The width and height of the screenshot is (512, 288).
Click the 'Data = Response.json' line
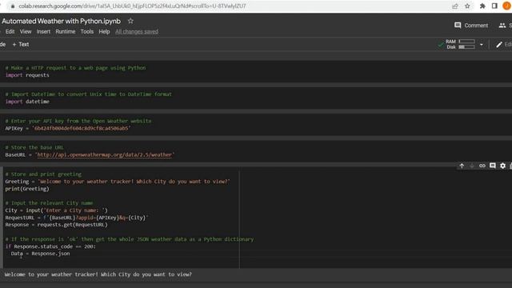point(40,254)
